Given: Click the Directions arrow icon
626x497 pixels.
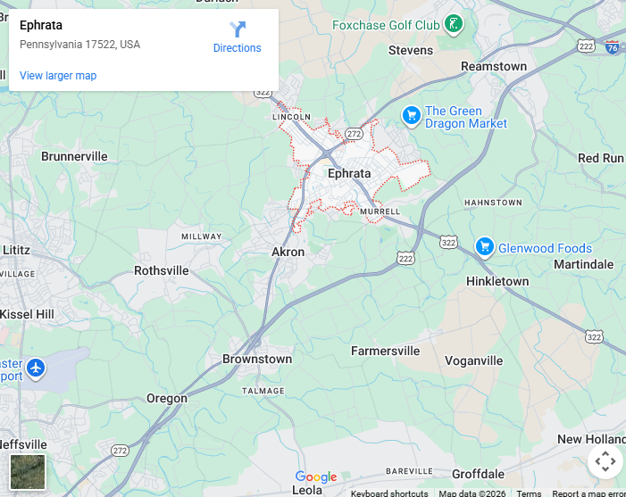Looking at the screenshot, I should click(238, 29).
